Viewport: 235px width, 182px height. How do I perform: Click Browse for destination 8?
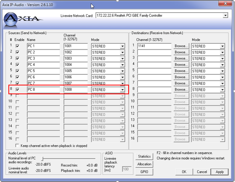pos(181,90)
